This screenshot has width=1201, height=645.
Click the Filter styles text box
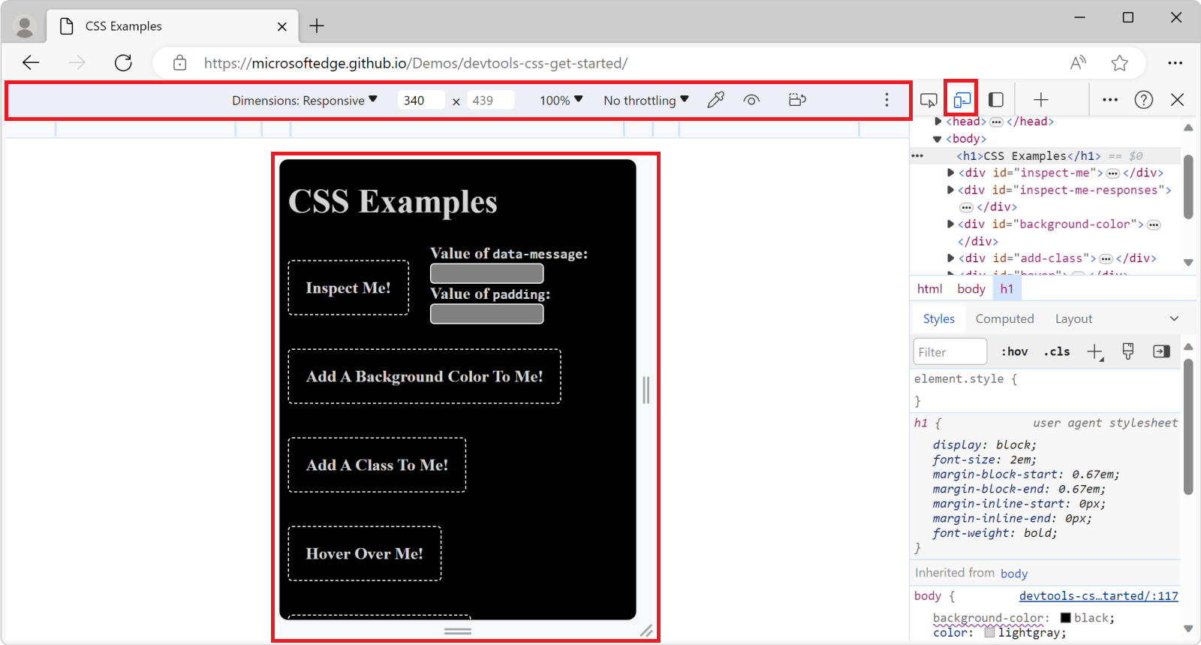[x=950, y=352]
